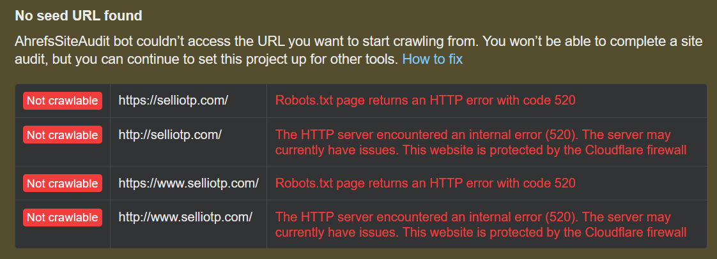Select the https://www.selliotp.com/ URL text
The width and height of the screenshot is (717, 259).
coord(189,184)
